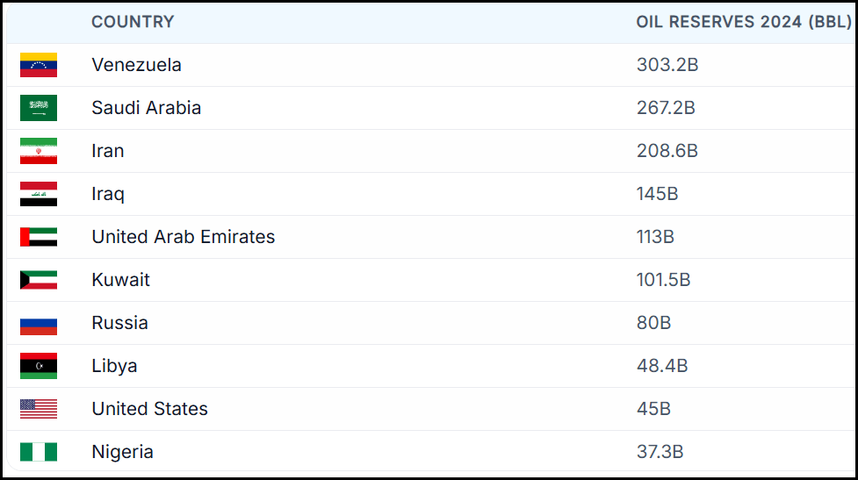Click the Kuwait flag icon
This screenshot has width=858, height=480.
(39, 280)
